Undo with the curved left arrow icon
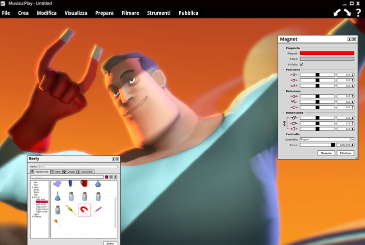This screenshot has height=245, width=365. pos(337,12)
